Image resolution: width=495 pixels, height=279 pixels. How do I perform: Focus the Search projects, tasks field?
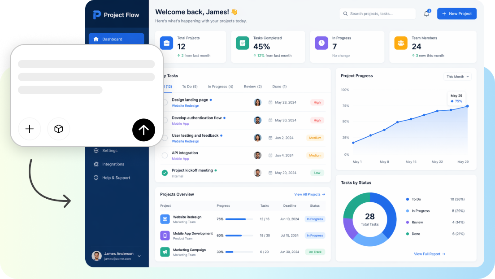378,13
